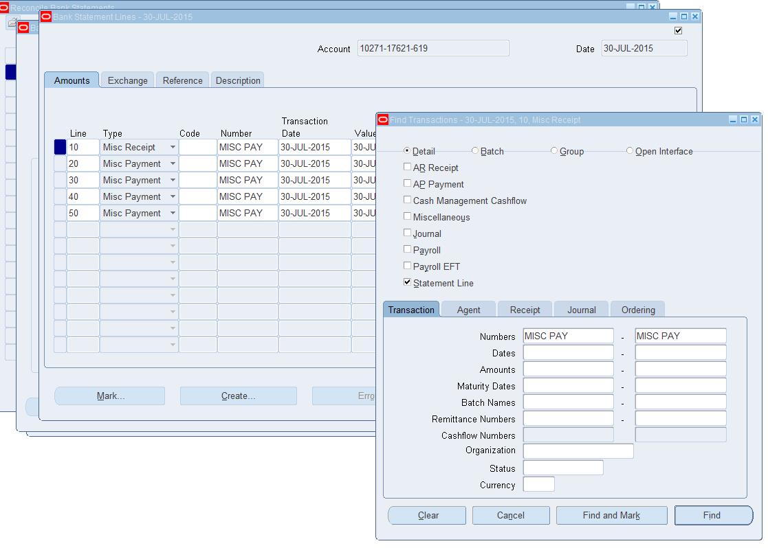
Task: Click the Dates from field
Action: click(x=568, y=353)
